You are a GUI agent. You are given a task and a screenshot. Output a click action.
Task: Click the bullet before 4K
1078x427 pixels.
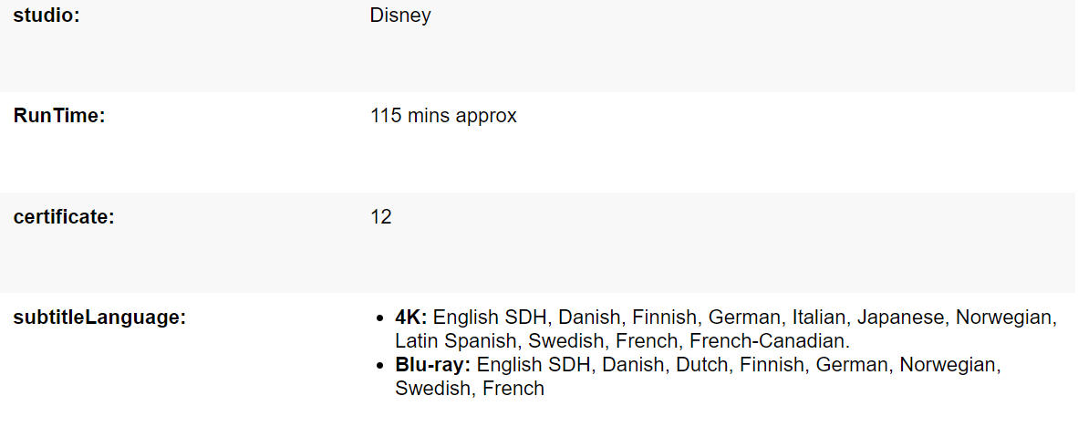(x=379, y=319)
